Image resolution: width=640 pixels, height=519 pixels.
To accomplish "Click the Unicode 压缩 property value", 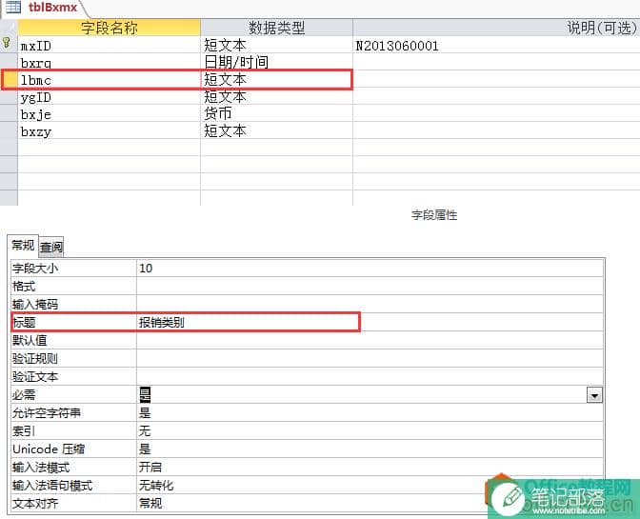I will pos(370,449).
